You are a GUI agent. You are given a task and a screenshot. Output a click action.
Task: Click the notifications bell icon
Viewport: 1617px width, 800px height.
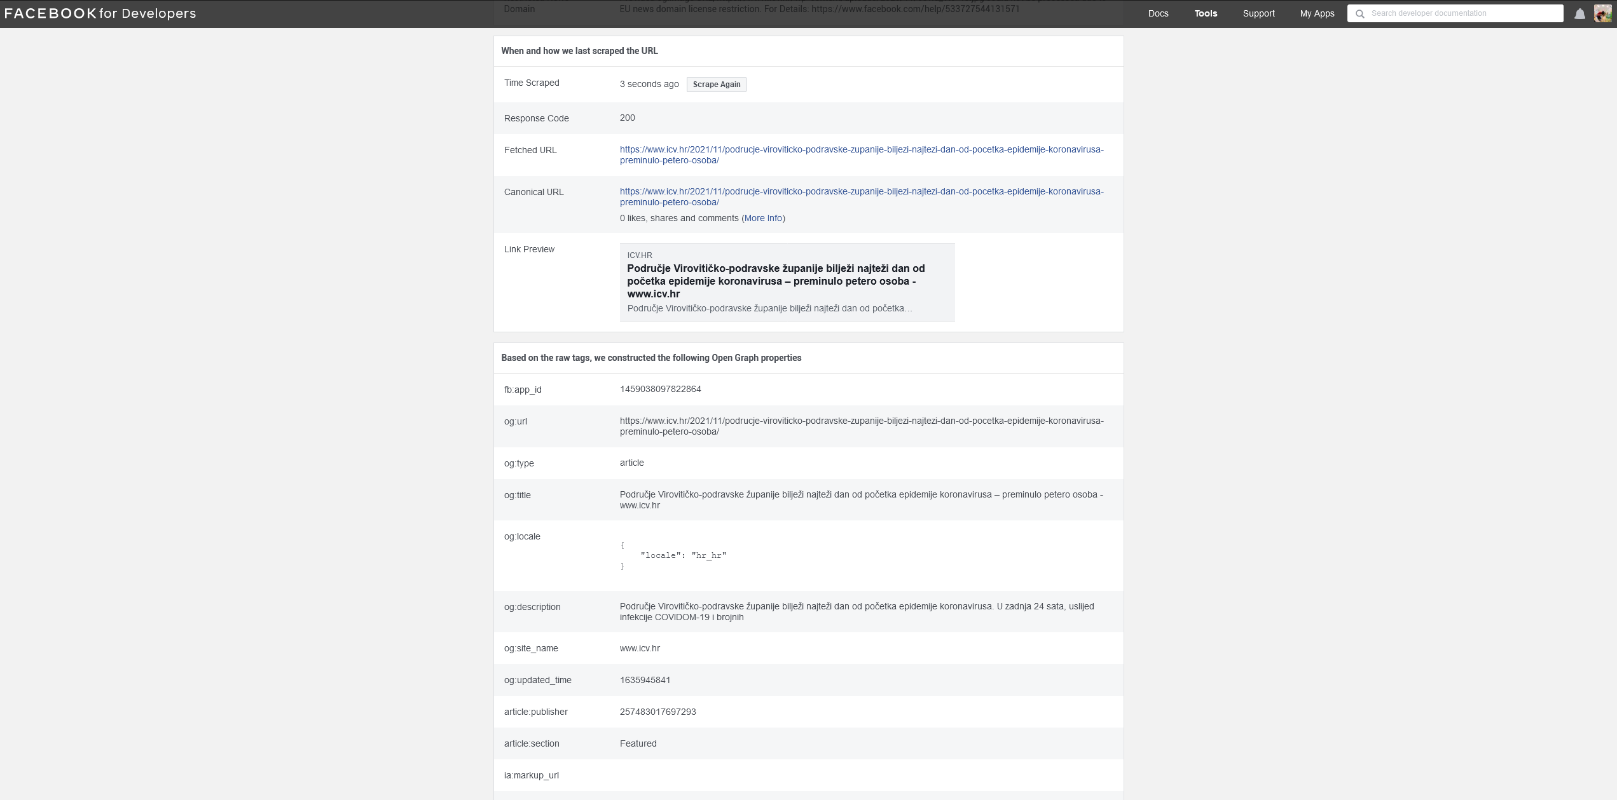click(x=1579, y=14)
